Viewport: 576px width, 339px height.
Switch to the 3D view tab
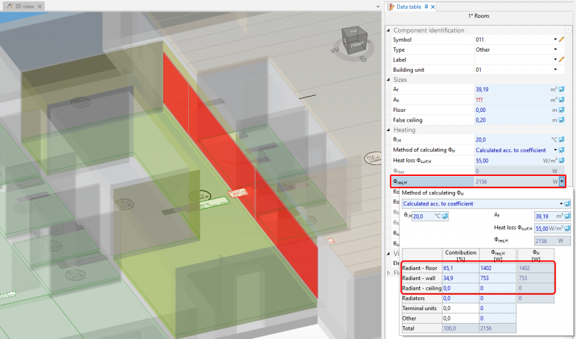[22, 6]
